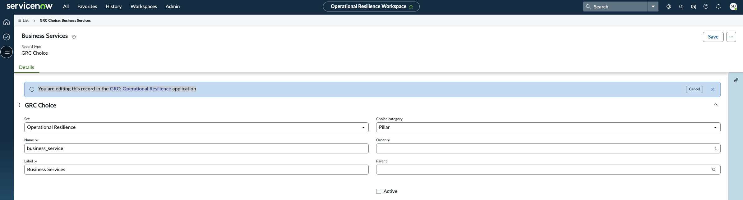Open the List sidebar icon
This screenshot has height=200, width=743.
[x=7, y=52]
